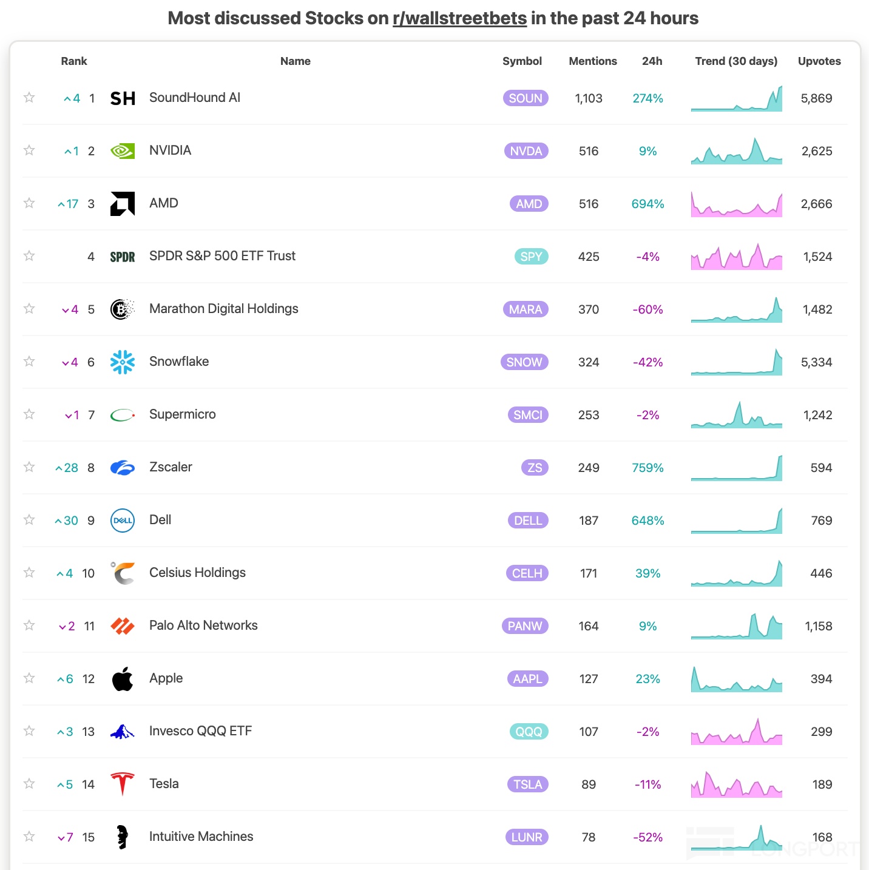The image size is (869, 870).
Task: Open the Marathon Digital Holdings name link
Action: click(223, 309)
